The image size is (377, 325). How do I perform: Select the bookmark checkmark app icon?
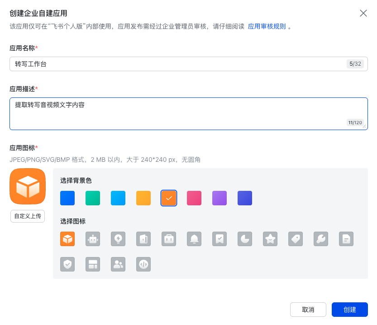[x=220, y=239]
